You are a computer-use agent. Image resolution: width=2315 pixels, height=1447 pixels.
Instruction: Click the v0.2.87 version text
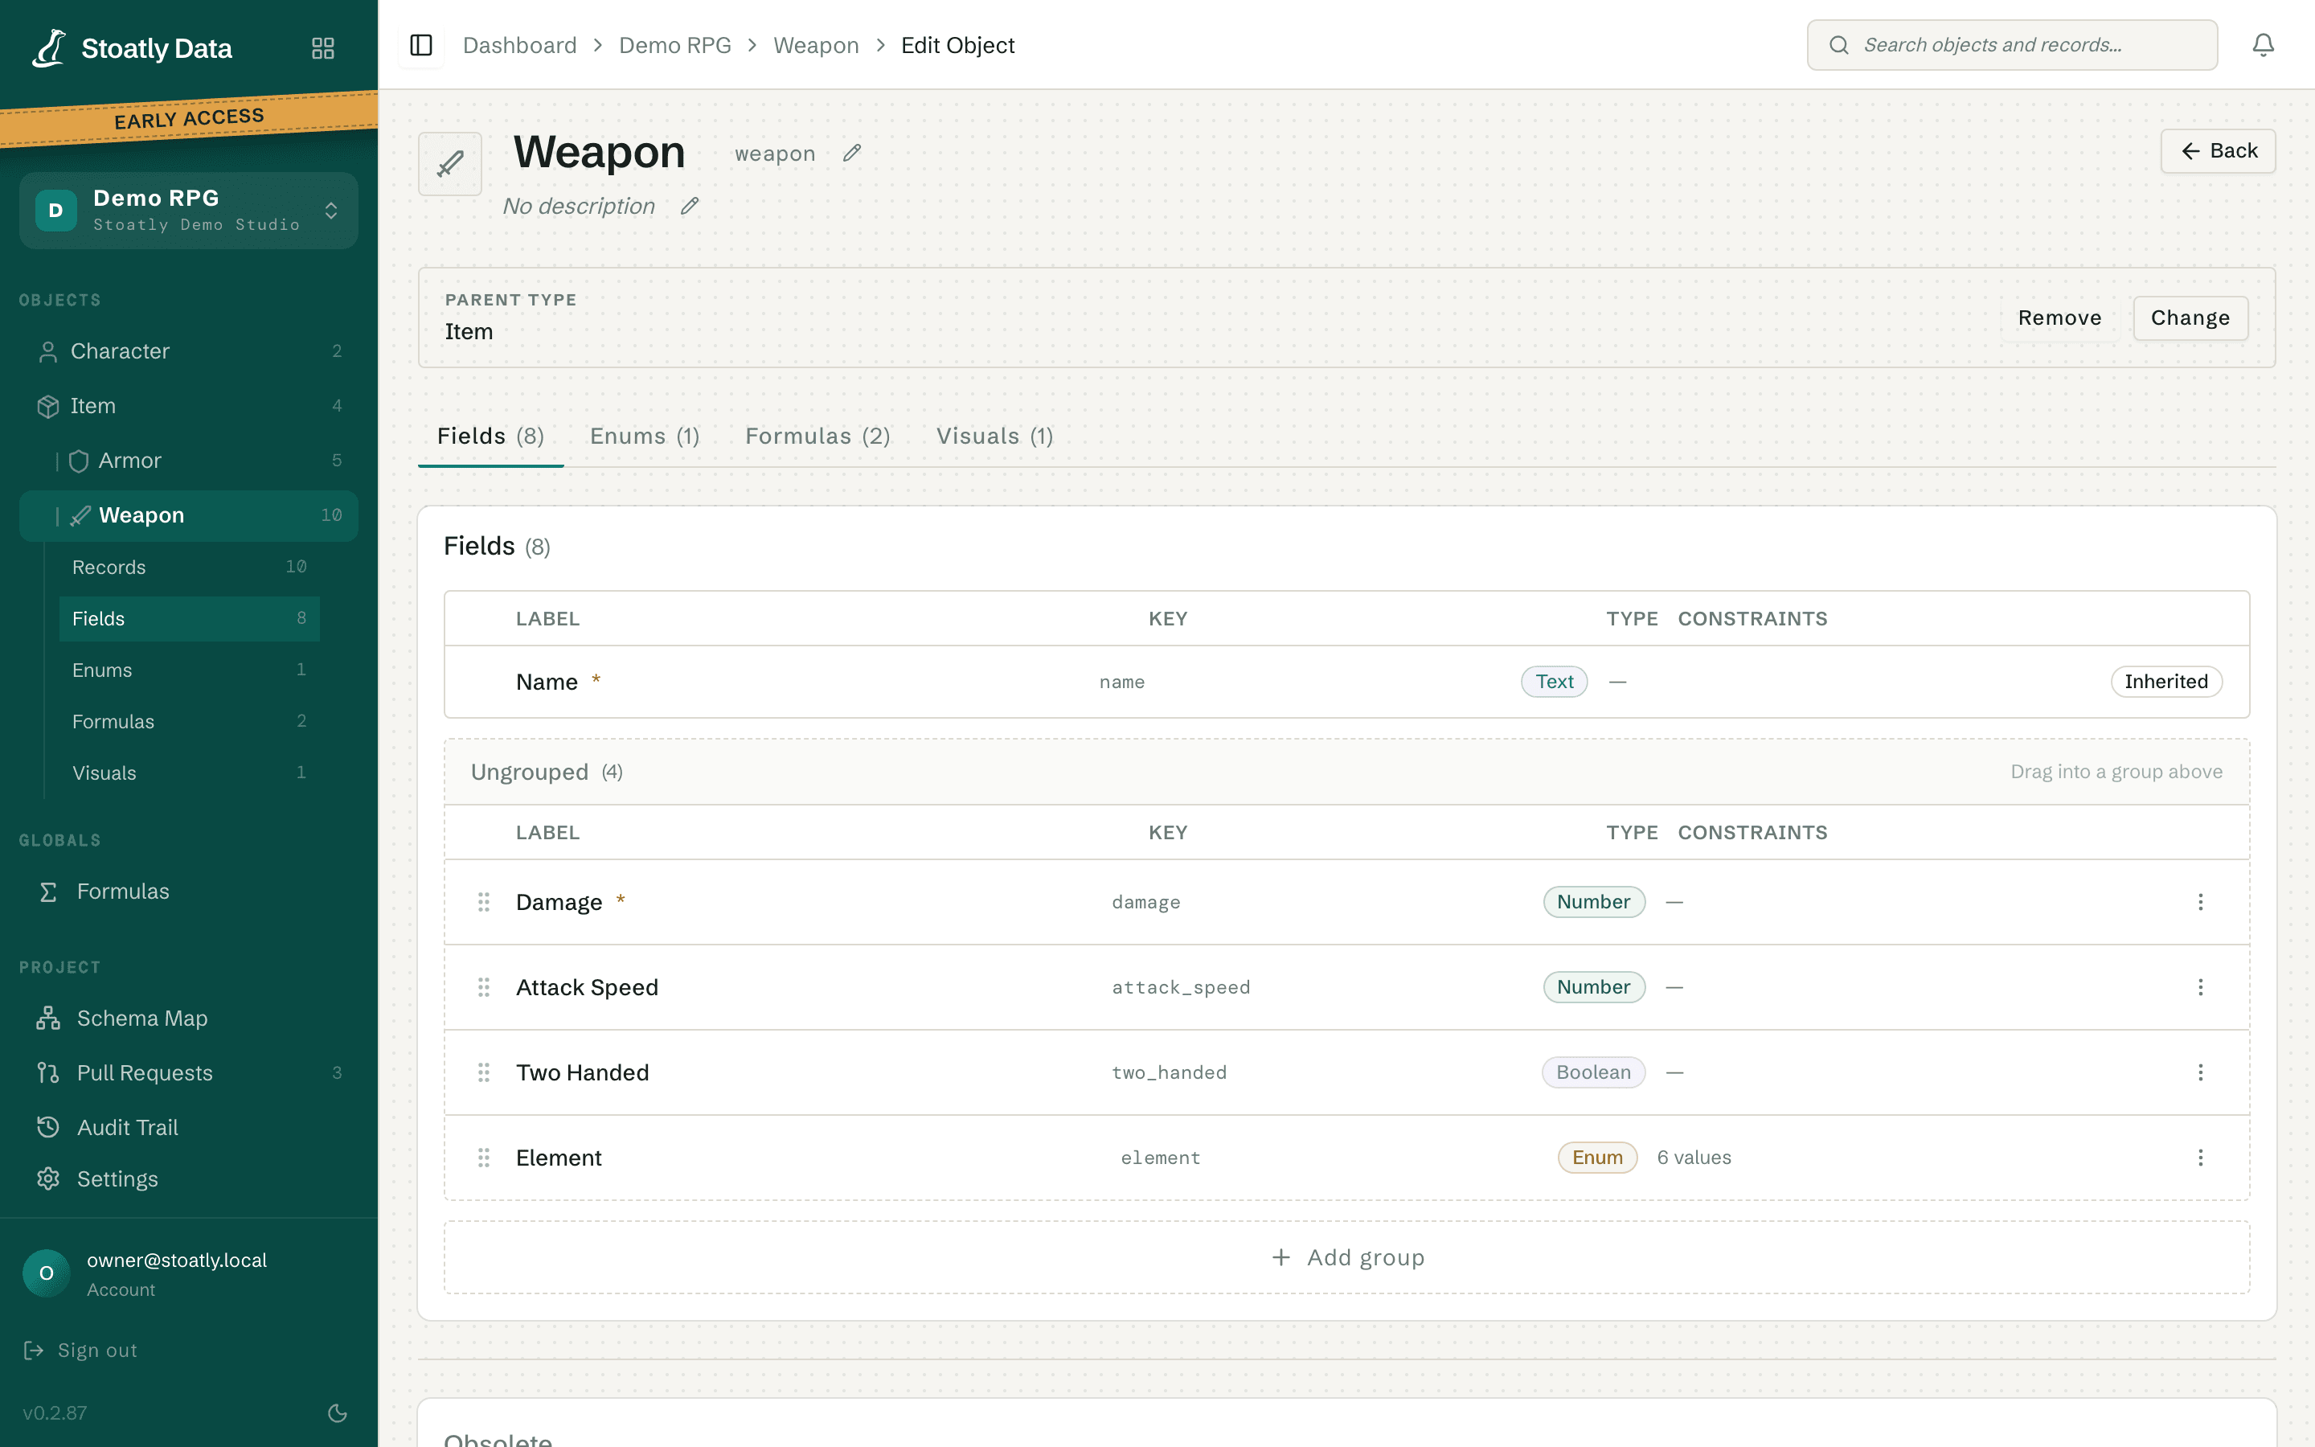click(55, 1412)
